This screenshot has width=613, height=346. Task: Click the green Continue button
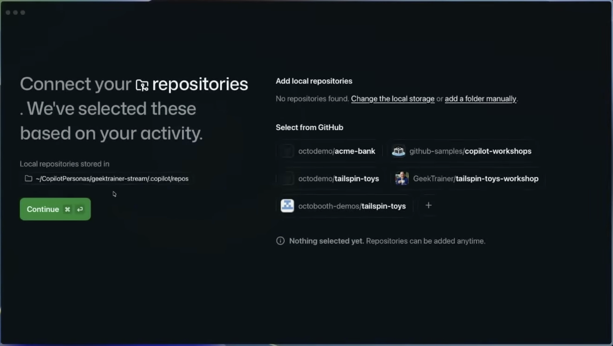click(55, 209)
